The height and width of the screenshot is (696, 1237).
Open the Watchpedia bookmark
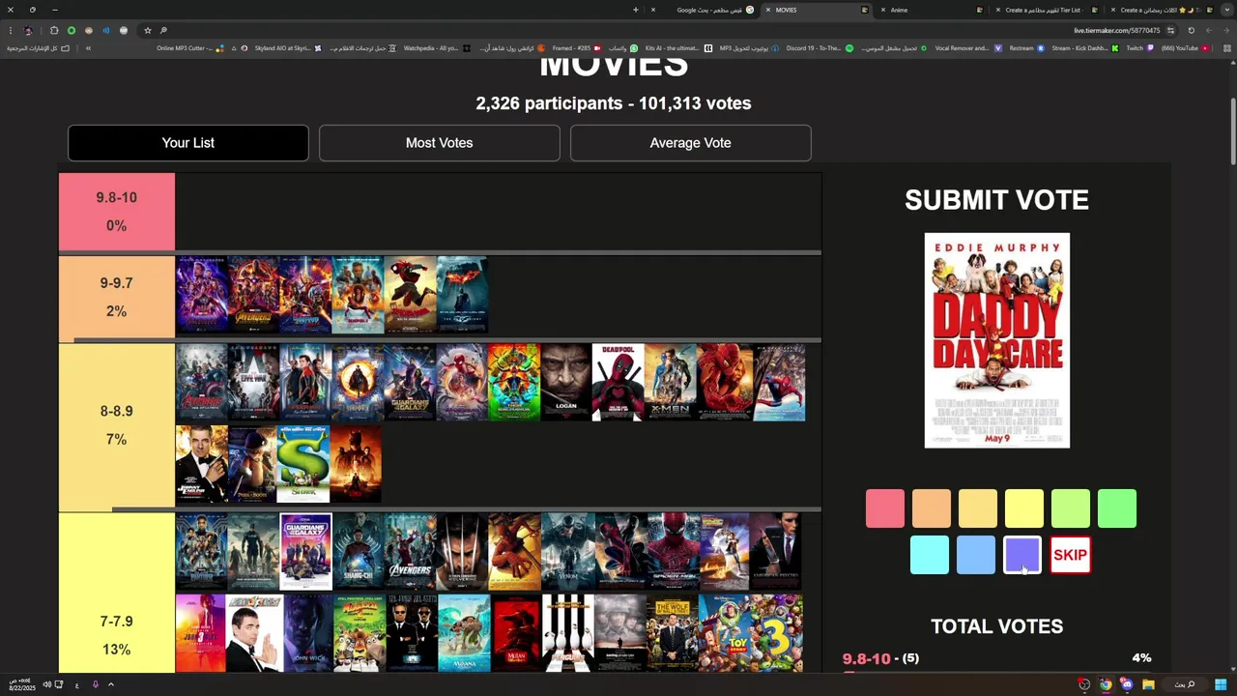436,48
